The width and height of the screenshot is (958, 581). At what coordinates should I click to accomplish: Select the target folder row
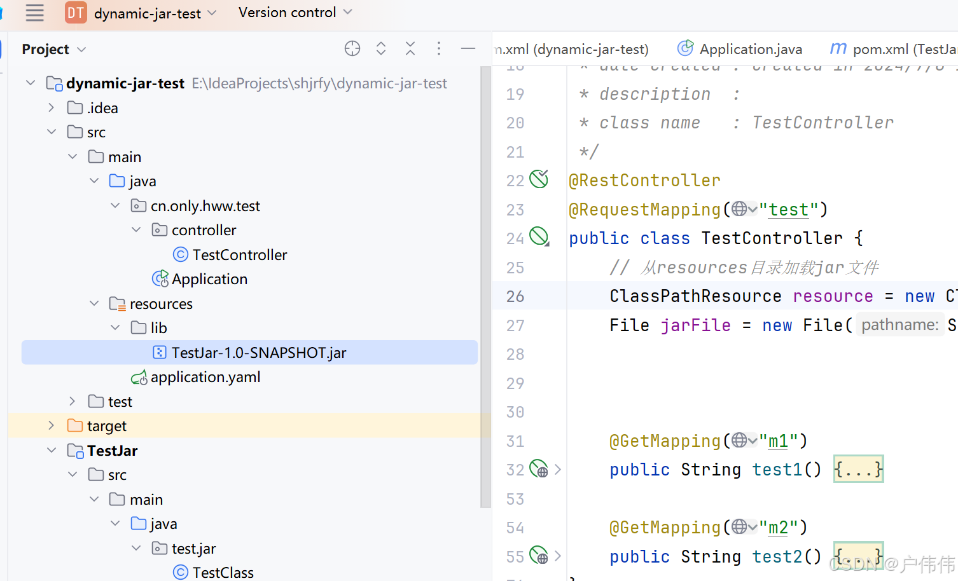[x=249, y=426]
